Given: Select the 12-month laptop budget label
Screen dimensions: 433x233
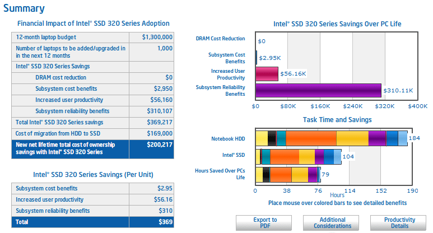Looking at the screenshot, I should point(46,38).
